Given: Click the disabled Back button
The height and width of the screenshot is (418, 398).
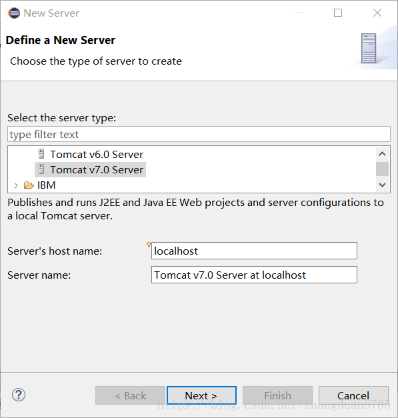Looking at the screenshot, I should [131, 395].
